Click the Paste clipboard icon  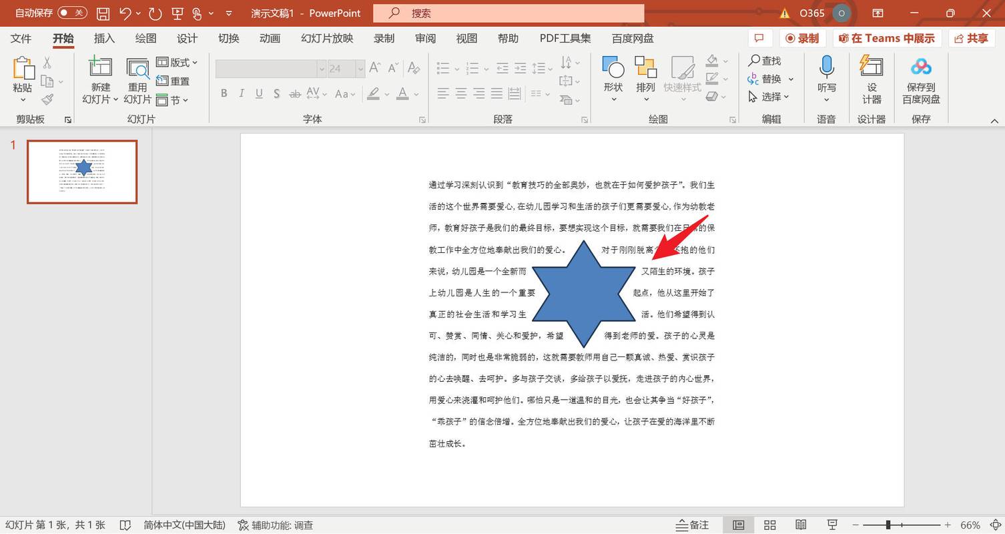(23, 69)
